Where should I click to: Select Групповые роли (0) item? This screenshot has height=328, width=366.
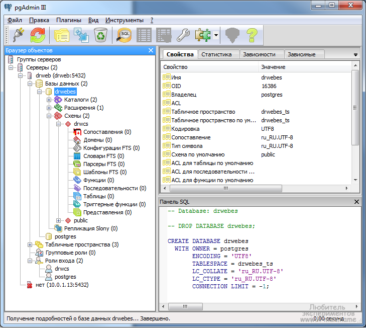click(x=70, y=253)
